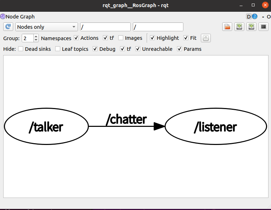The image size is (271, 210).
Task: Select the /talker node
Action: point(46,127)
